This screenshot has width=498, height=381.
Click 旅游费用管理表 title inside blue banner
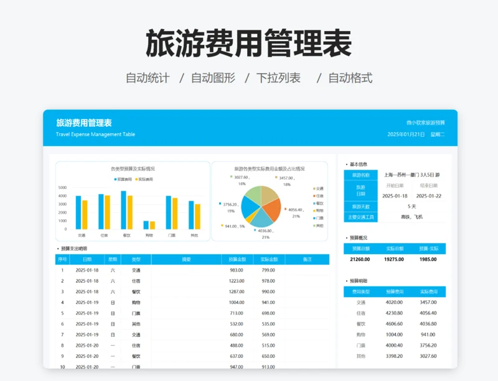84,123
